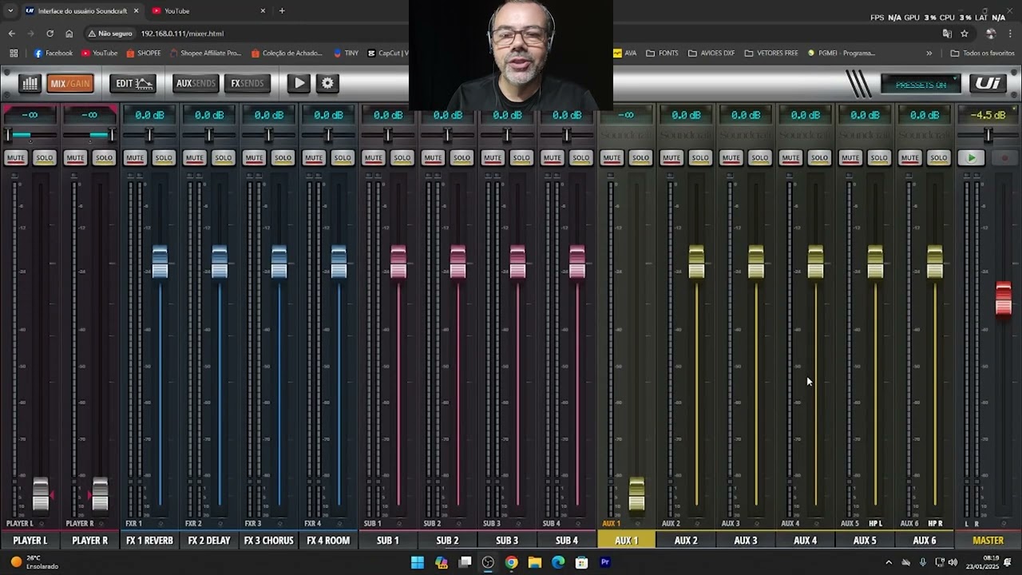The width and height of the screenshot is (1022, 575).
Task: Switch to FX SENDS view
Action: tap(247, 83)
